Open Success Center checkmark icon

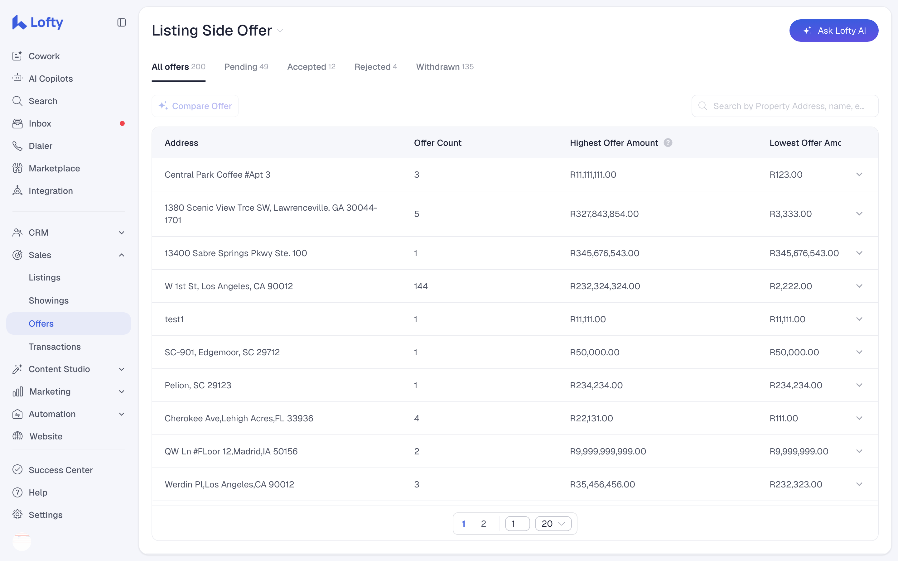[x=17, y=470]
